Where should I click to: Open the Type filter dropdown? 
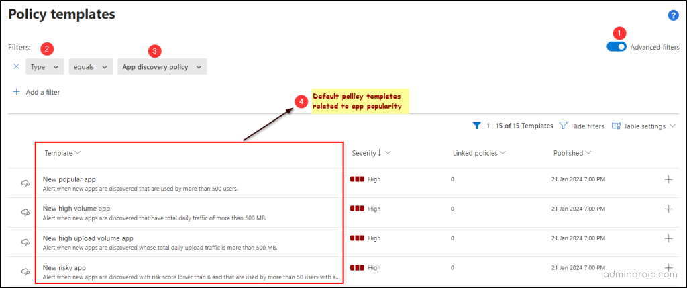[45, 67]
